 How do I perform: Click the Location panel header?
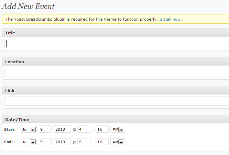click(116, 62)
